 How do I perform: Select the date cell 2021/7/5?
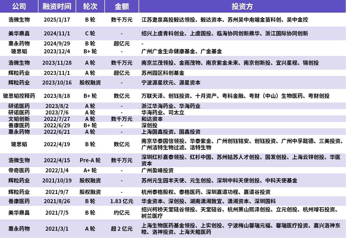point(57,213)
